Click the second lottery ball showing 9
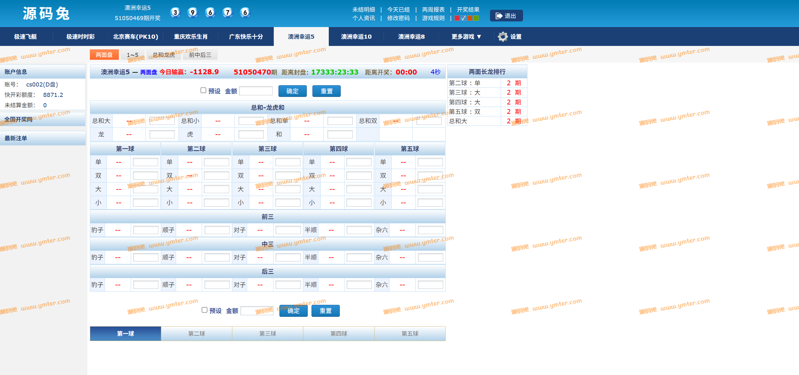799x375 pixels. pos(193,13)
